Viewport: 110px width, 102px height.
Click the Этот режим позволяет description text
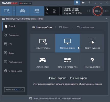pos(68,84)
